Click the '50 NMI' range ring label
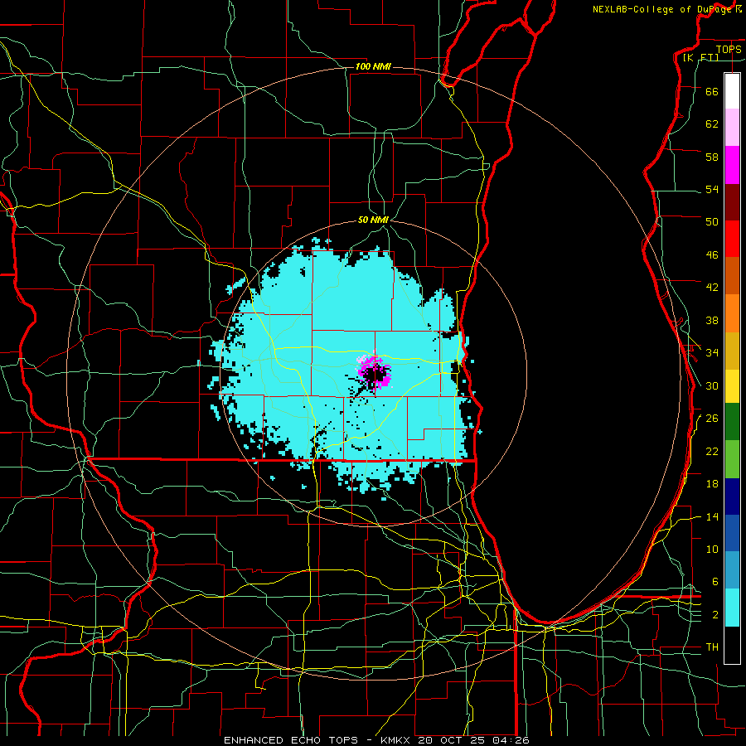746x746 pixels. tap(374, 220)
